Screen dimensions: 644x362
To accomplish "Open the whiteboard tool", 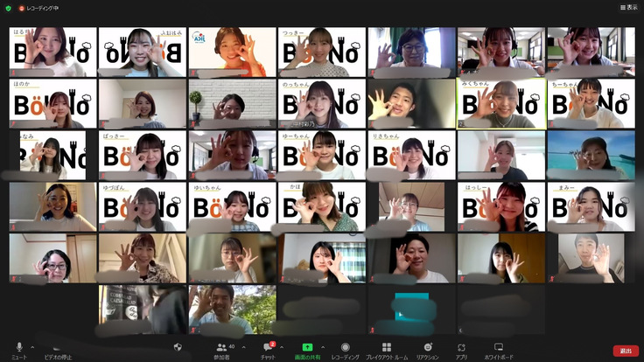I will [x=499, y=349].
